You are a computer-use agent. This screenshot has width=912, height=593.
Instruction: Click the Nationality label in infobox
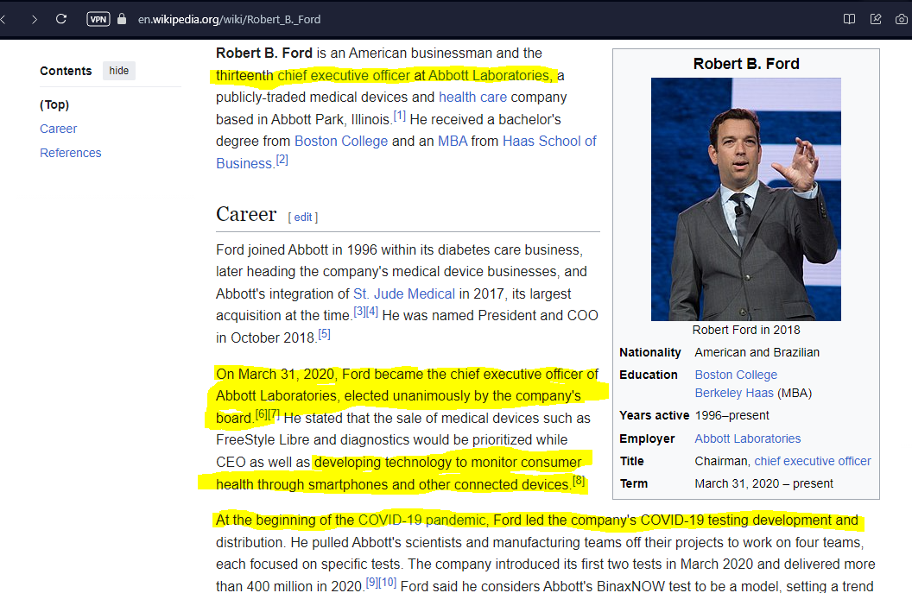point(650,353)
